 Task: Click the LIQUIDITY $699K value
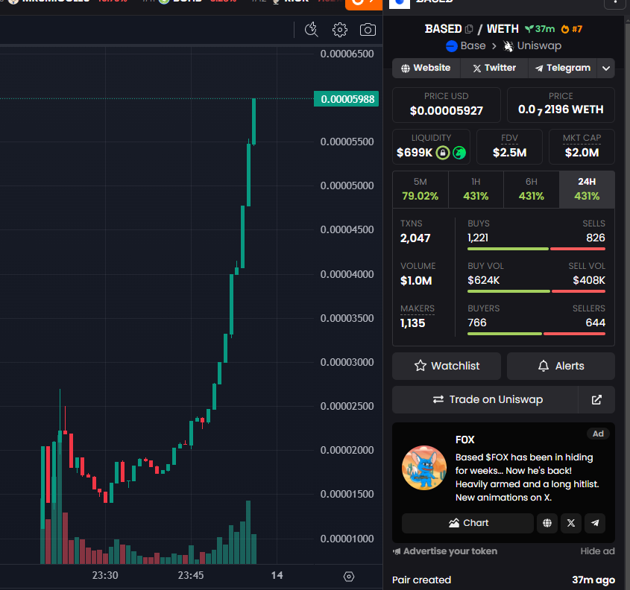[x=415, y=153]
